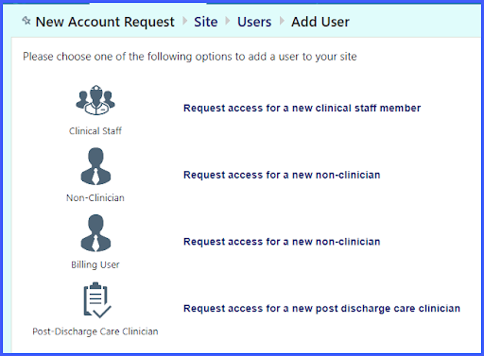Select the Add User breadcrumb

(320, 22)
